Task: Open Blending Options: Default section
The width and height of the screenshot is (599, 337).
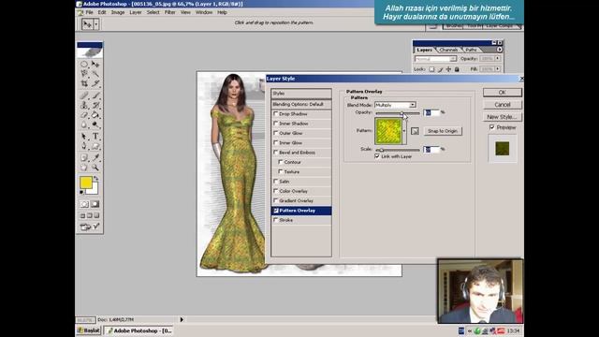Action: [x=301, y=104]
